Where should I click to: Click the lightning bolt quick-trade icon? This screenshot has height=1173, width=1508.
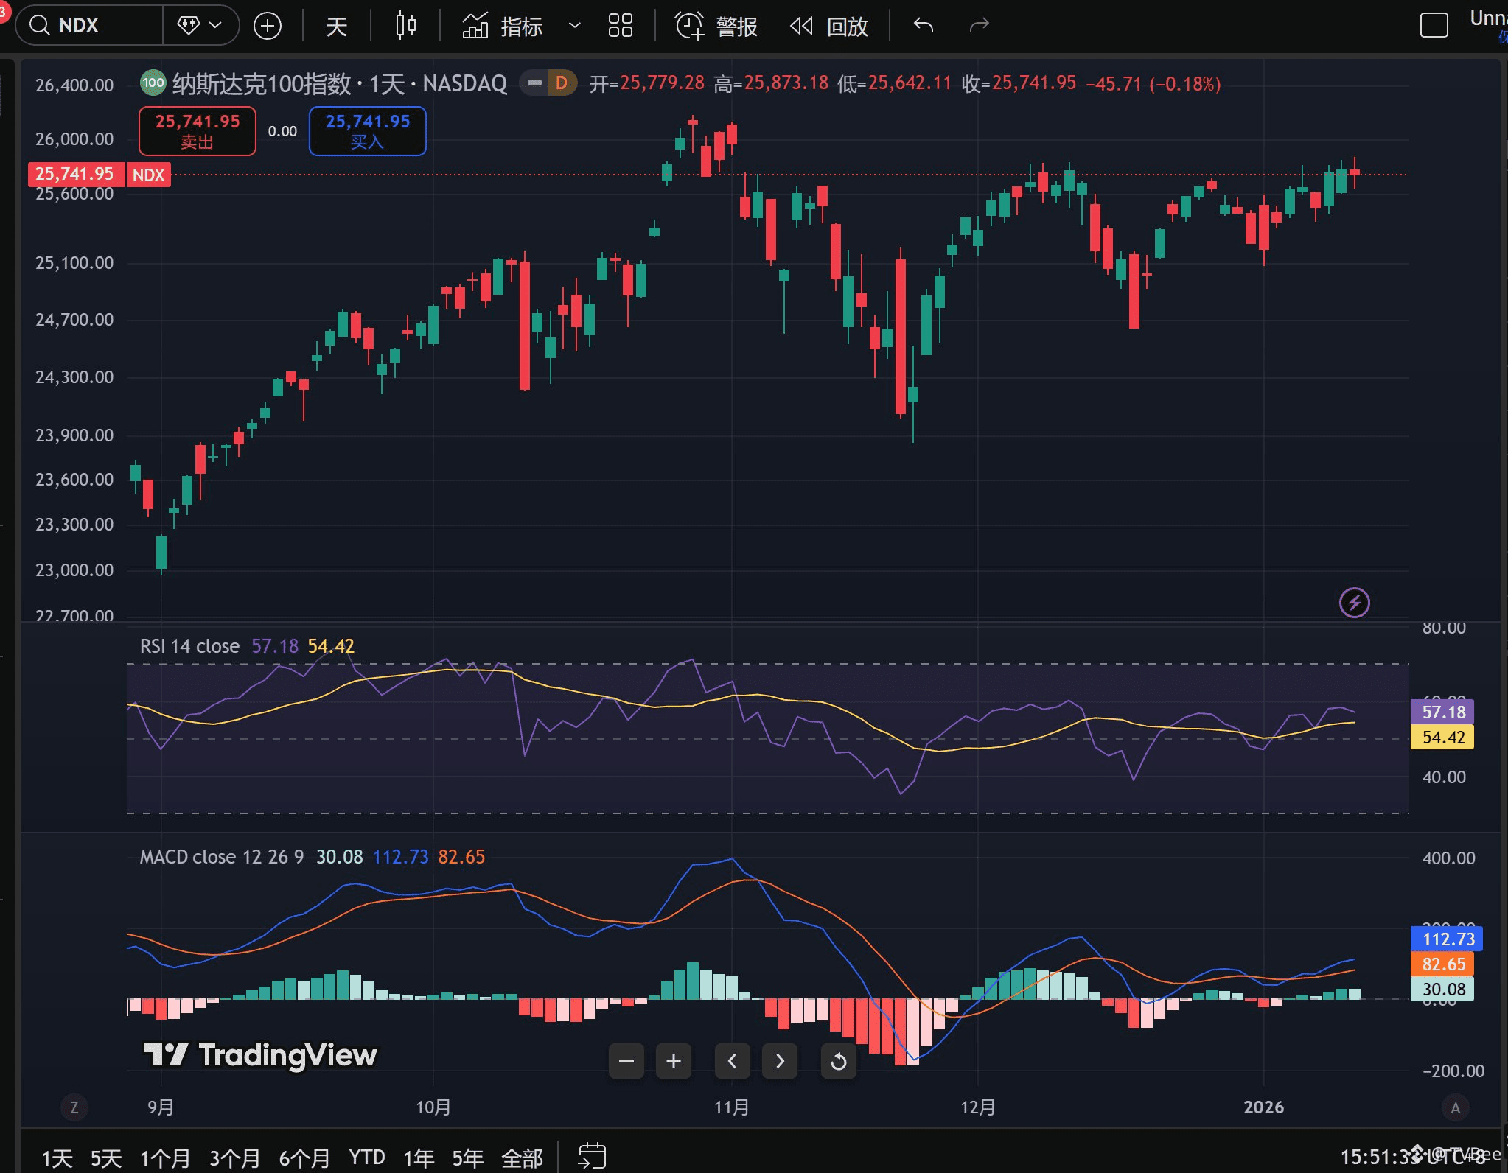coord(1354,603)
